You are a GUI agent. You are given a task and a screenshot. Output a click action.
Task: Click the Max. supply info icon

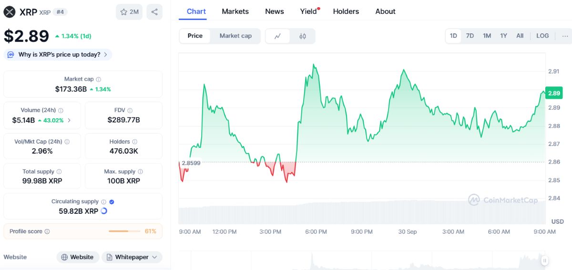point(141,172)
